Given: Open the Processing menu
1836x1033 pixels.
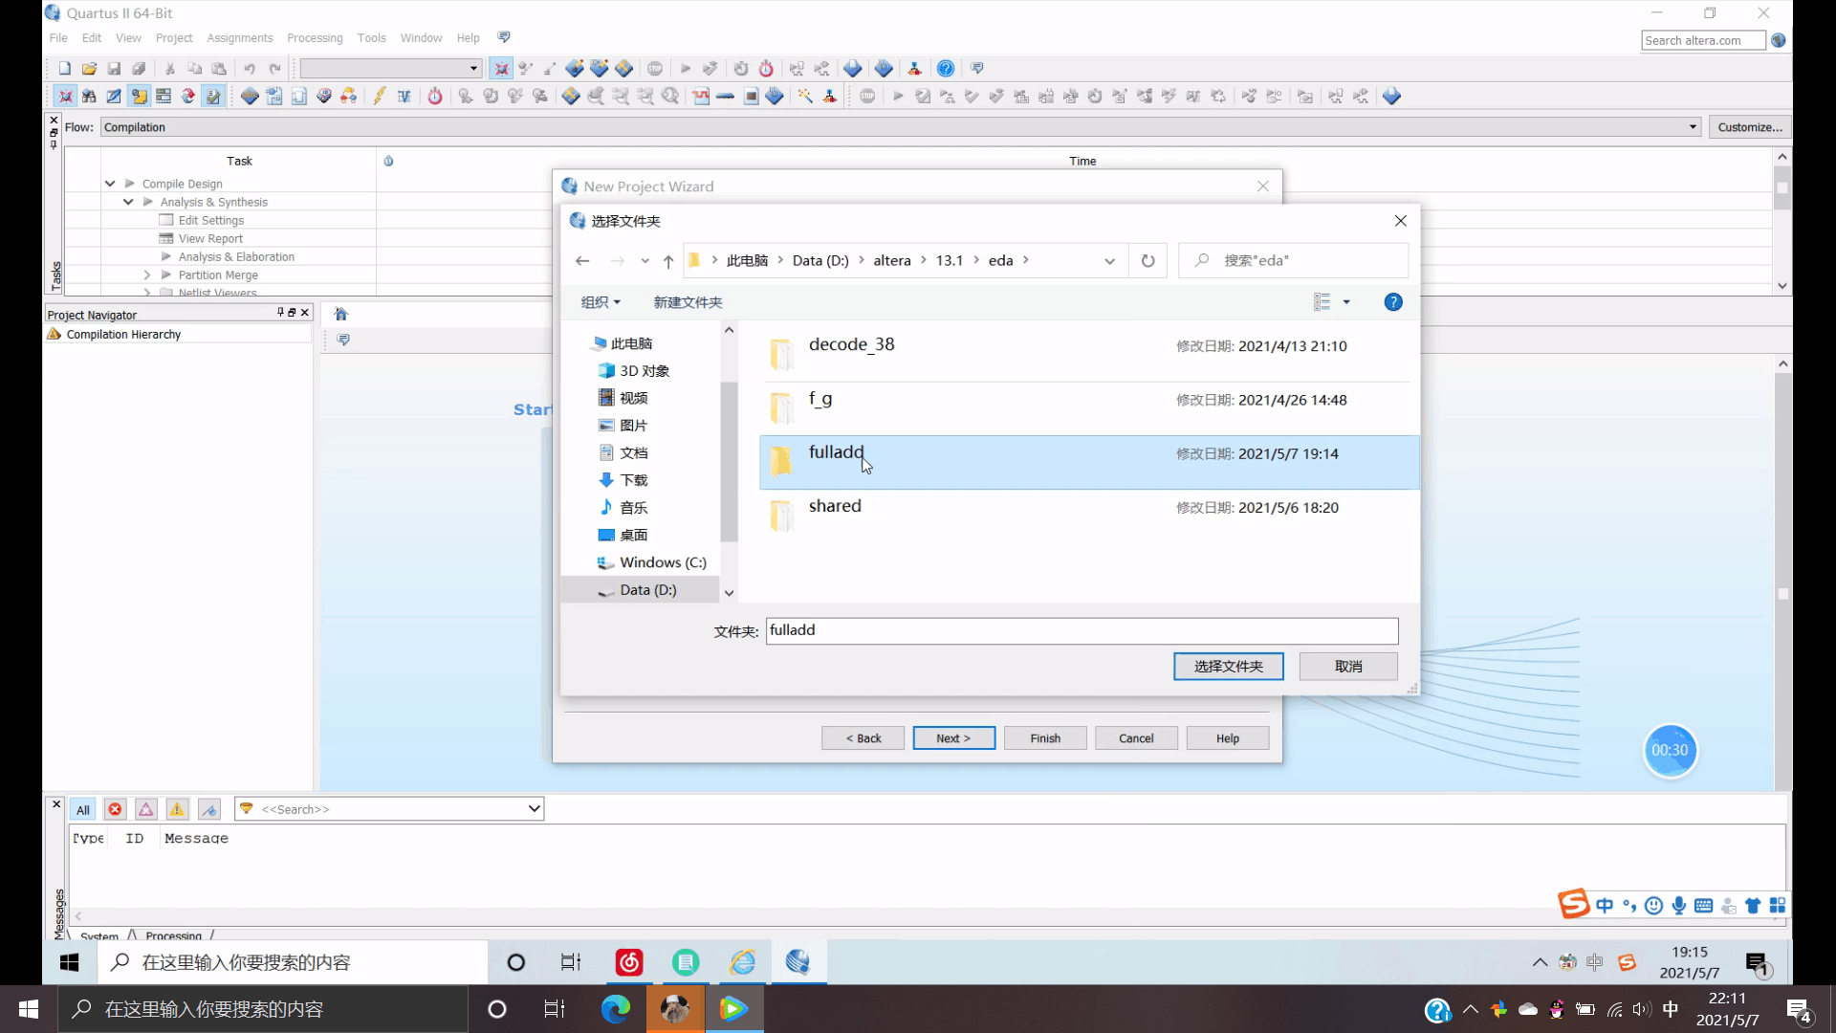Looking at the screenshot, I should [315, 38].
